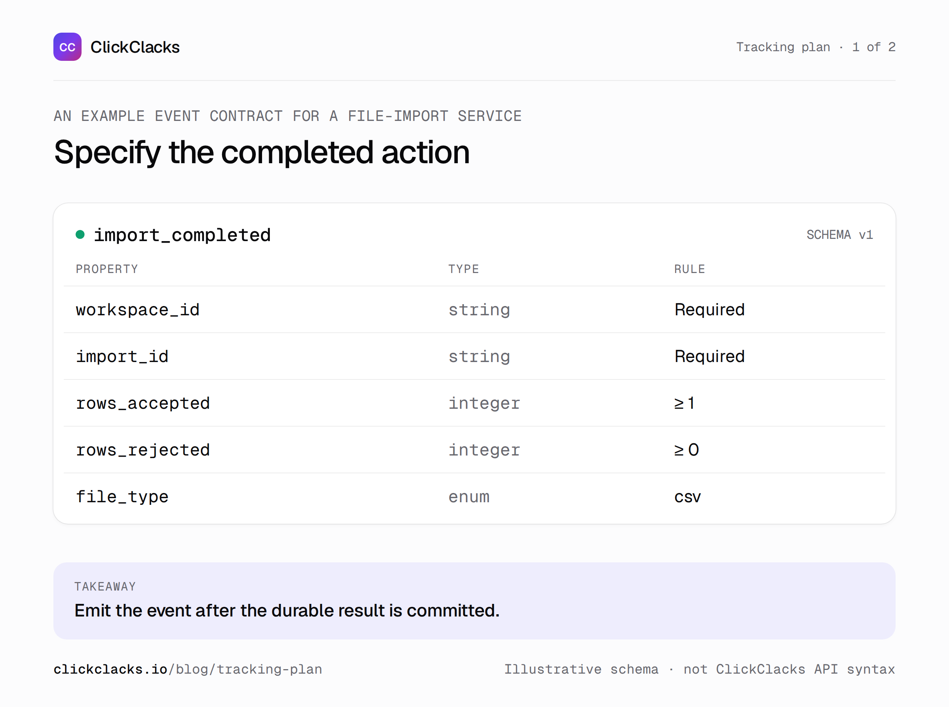This screenshot has height=707, width=949.
Task: Click the 'Specify the completed action' heading
Action: [262, 152]
